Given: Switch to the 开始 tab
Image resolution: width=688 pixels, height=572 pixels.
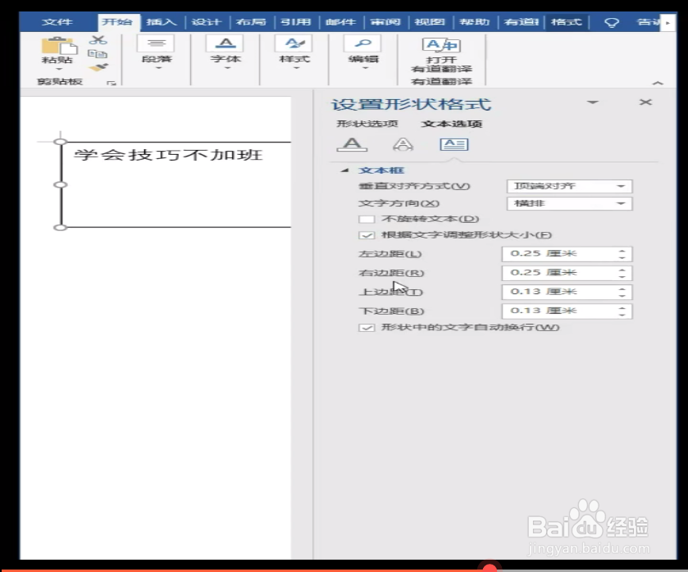Looking at the screenshot, I should (117, 22).
